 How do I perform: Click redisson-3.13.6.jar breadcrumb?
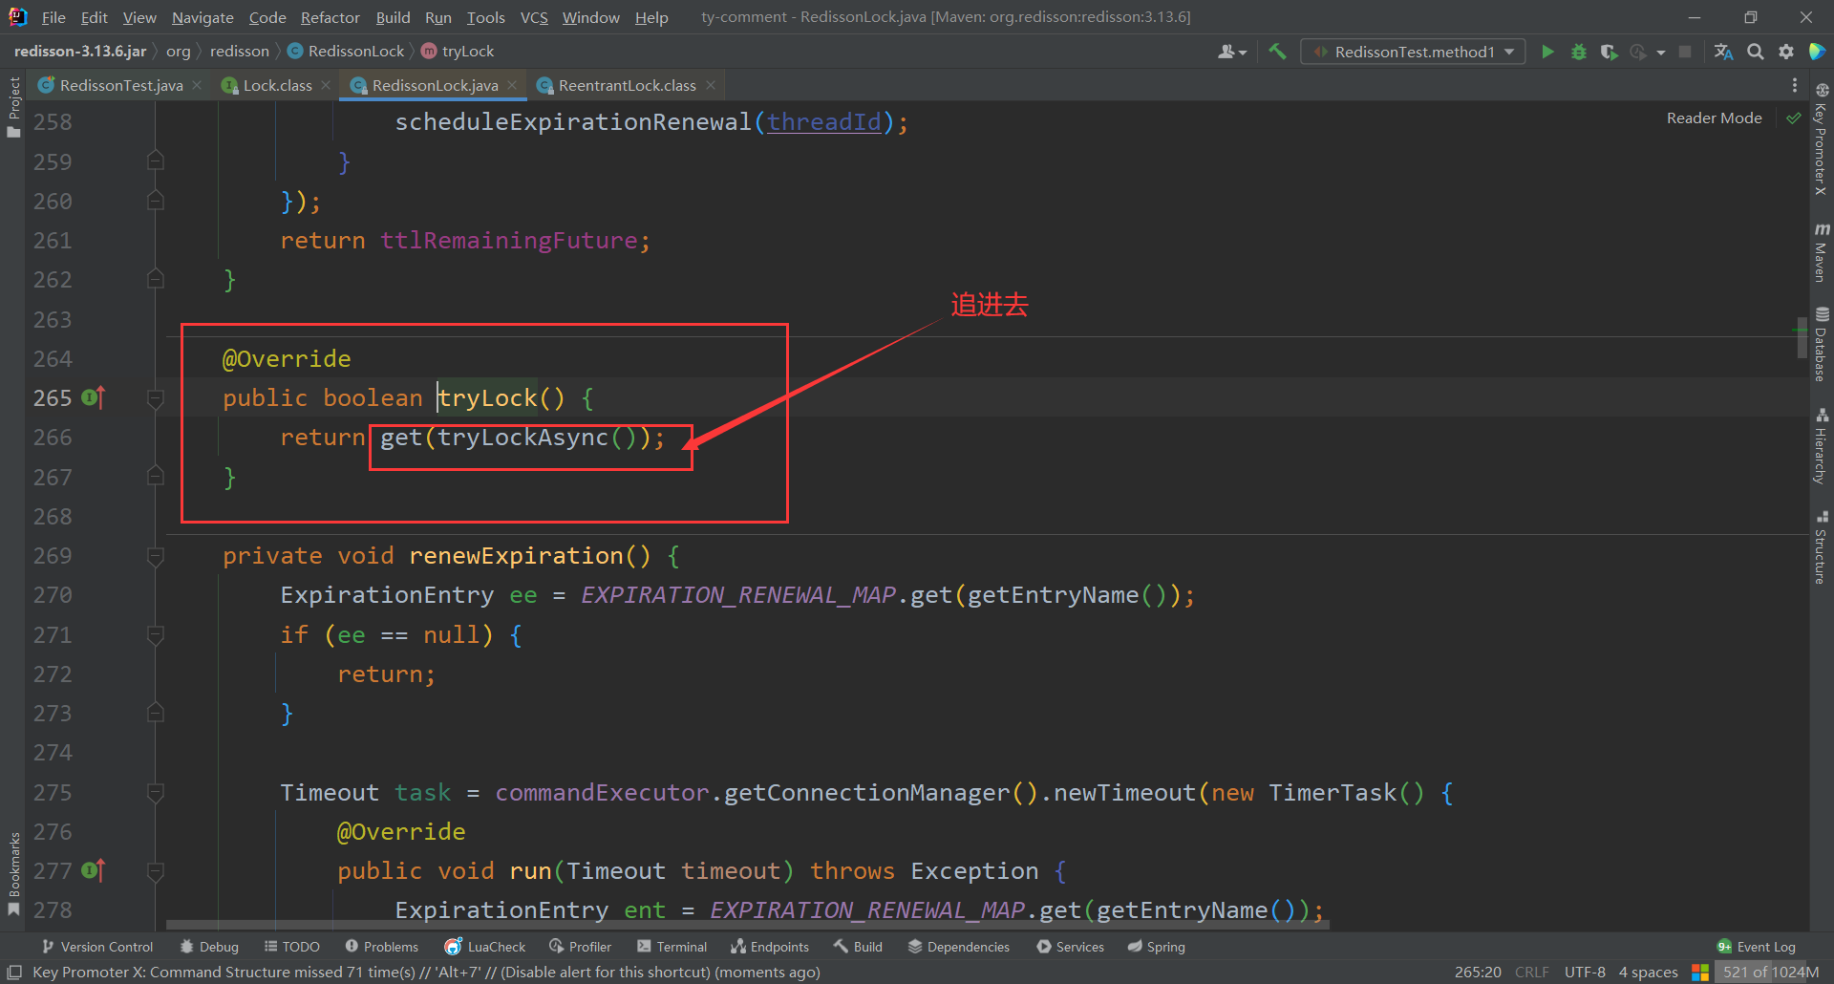(x=80, y=52)
